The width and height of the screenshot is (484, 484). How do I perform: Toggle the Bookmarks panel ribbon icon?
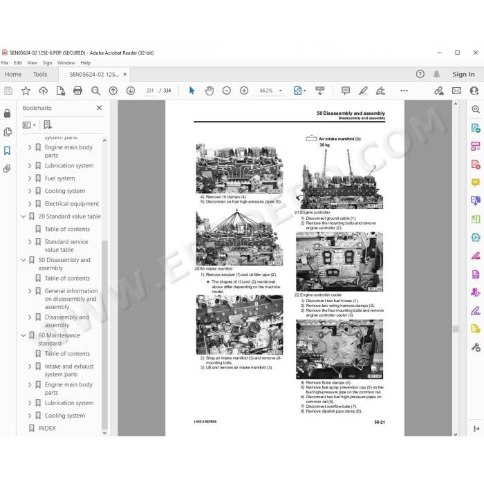pos(7,151)
